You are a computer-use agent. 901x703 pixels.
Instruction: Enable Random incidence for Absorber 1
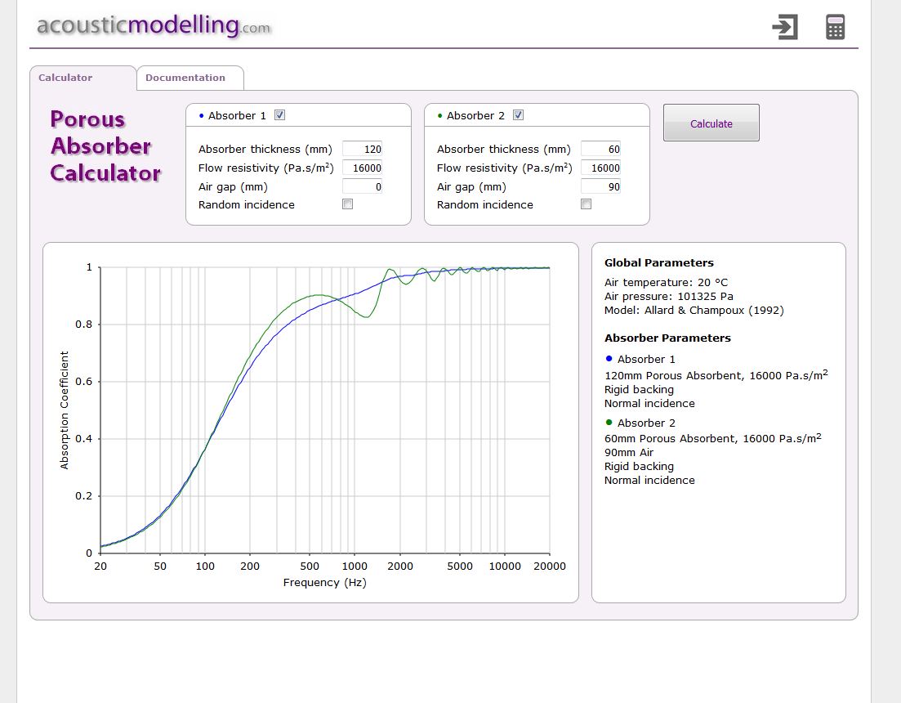click(348, 204)
